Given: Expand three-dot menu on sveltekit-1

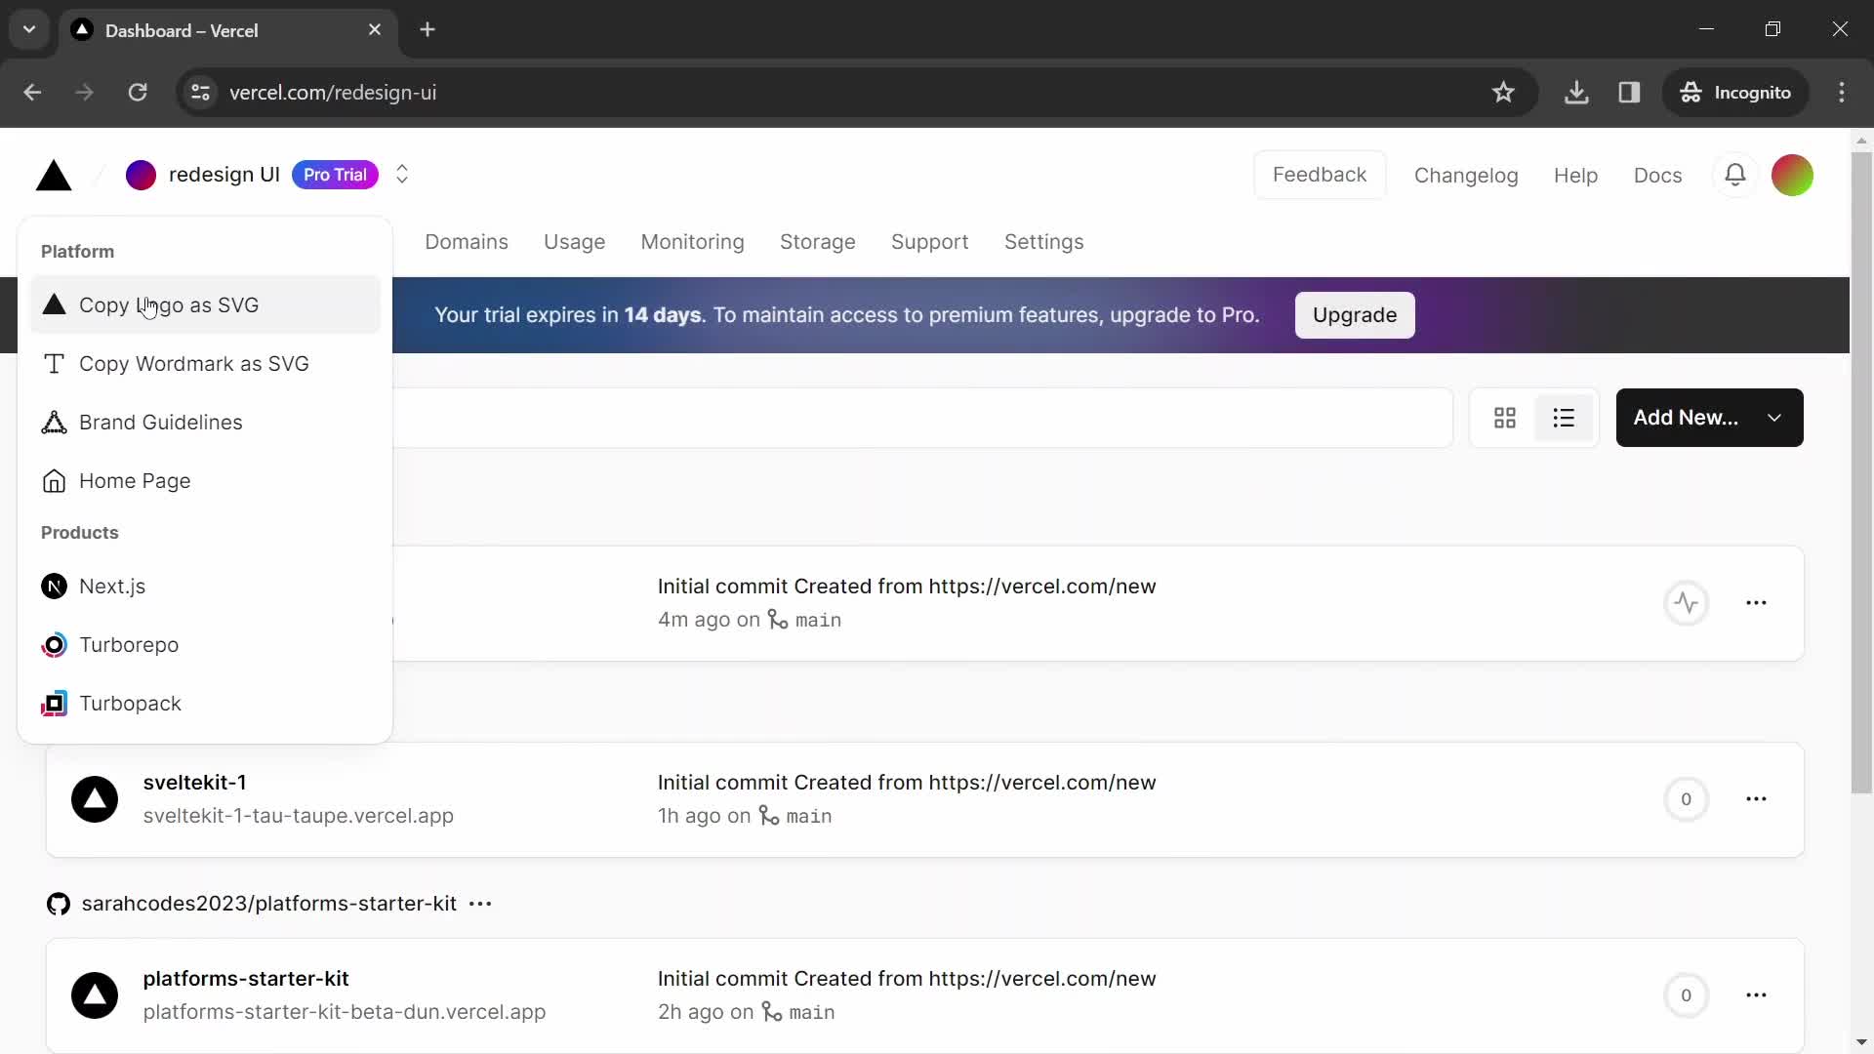Looking at the screenshot, I should (x=1757, y=798).
